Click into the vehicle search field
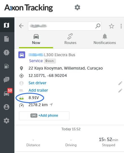Screen dimensions: 124x153 click(62, 26)
